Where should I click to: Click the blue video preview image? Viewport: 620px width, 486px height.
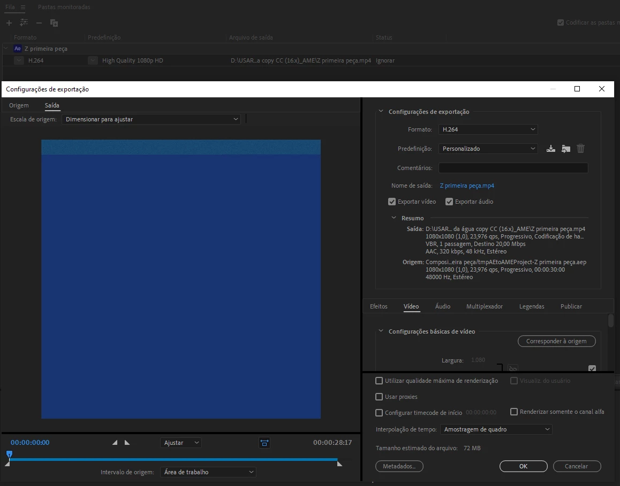(181, 279)
